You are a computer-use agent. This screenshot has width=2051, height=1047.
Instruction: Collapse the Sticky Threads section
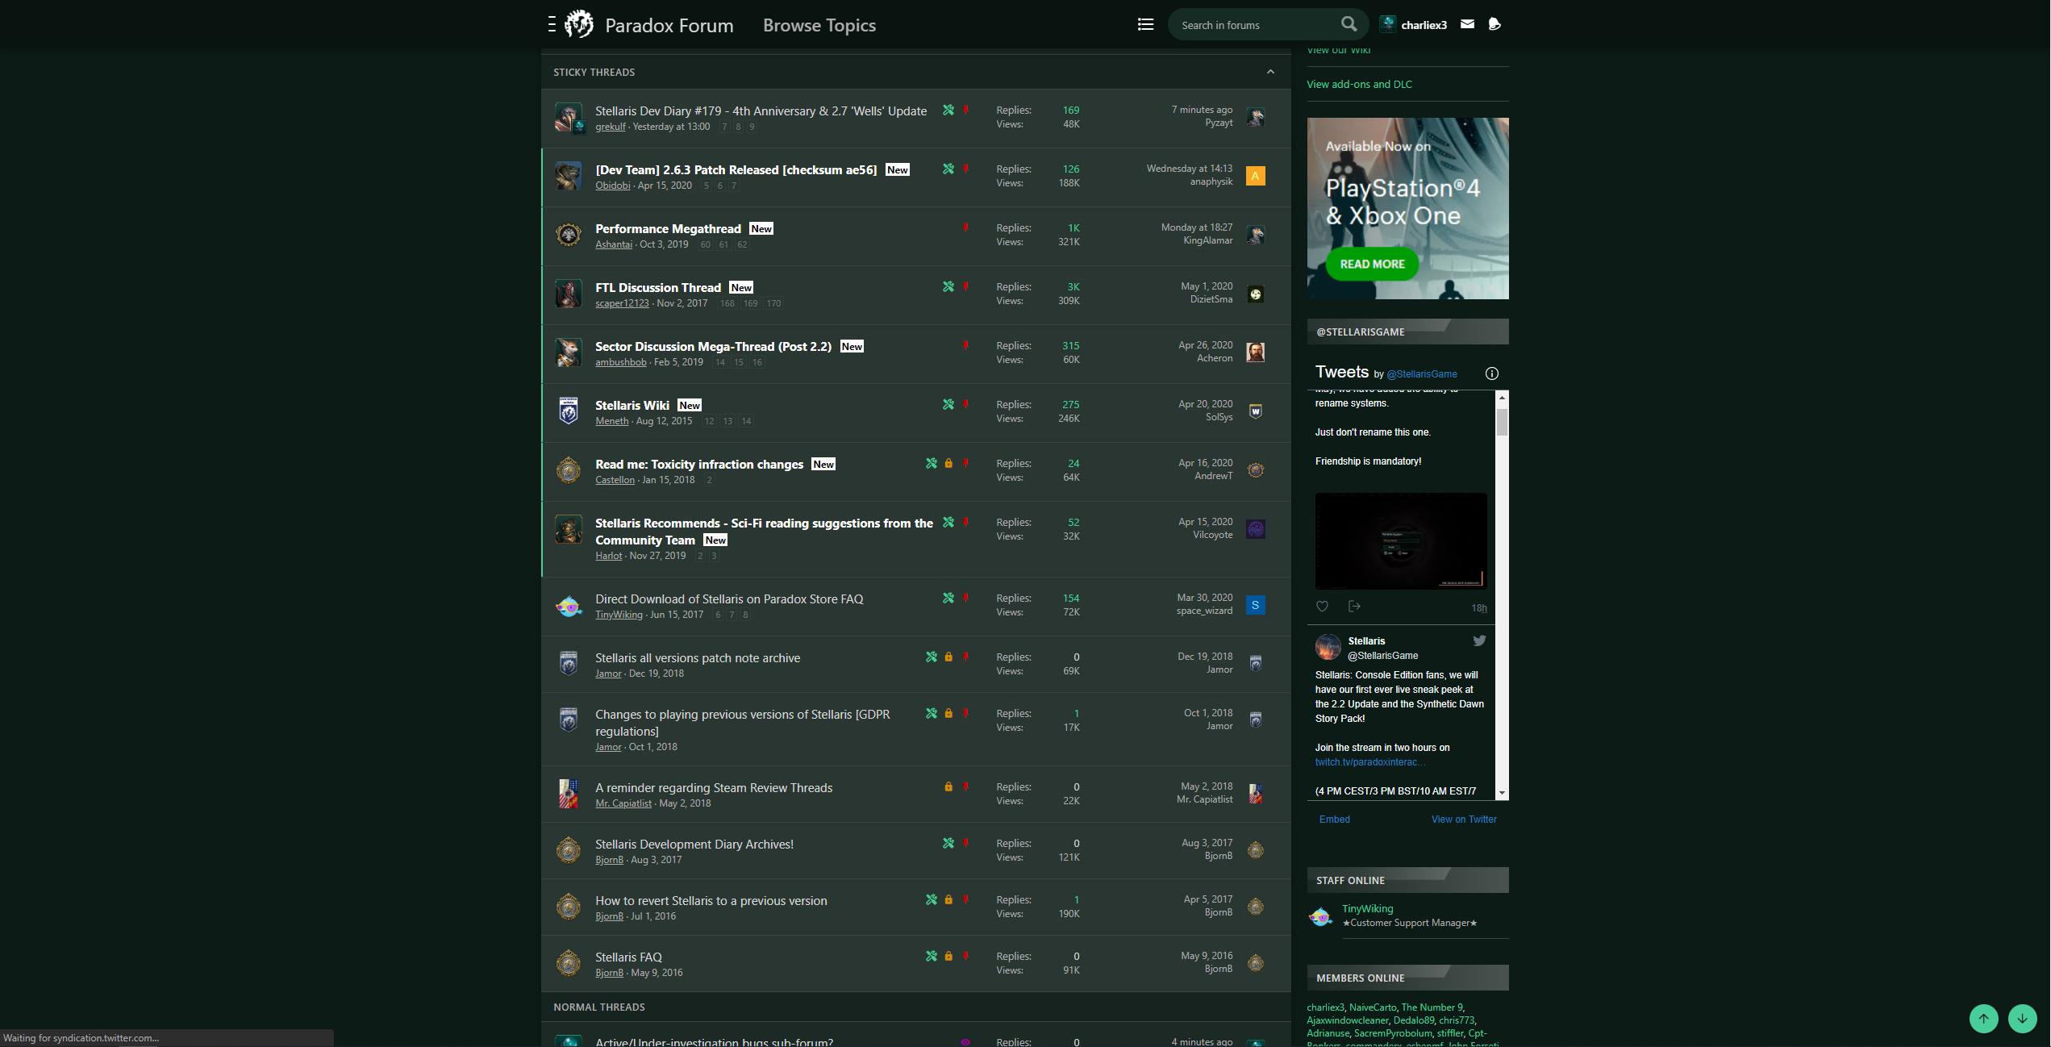coord(1270,72)
